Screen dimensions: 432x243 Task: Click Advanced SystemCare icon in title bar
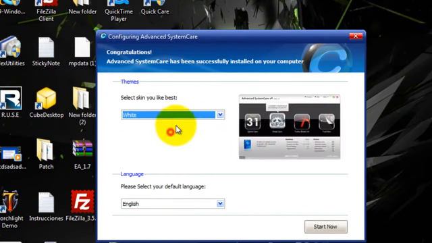(103, 36)
